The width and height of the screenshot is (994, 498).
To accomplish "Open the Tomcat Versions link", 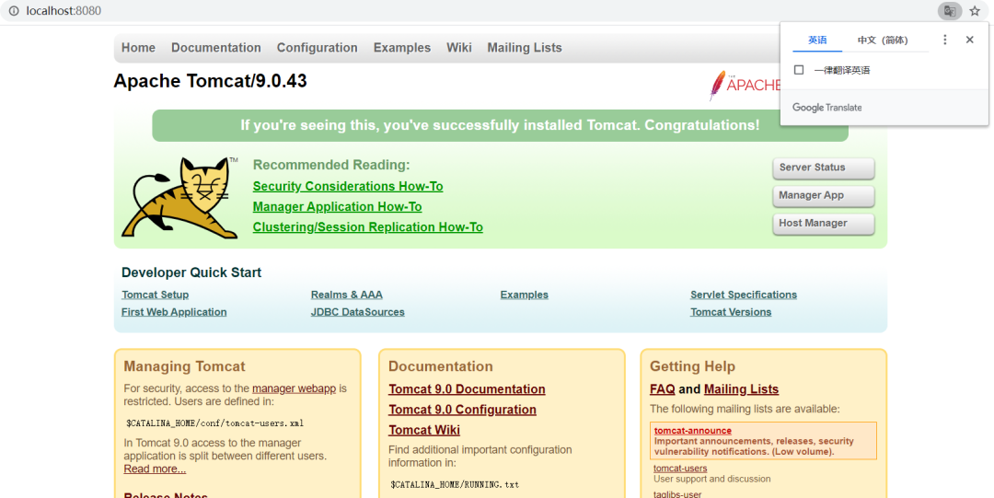I will (x=731, y=312).
